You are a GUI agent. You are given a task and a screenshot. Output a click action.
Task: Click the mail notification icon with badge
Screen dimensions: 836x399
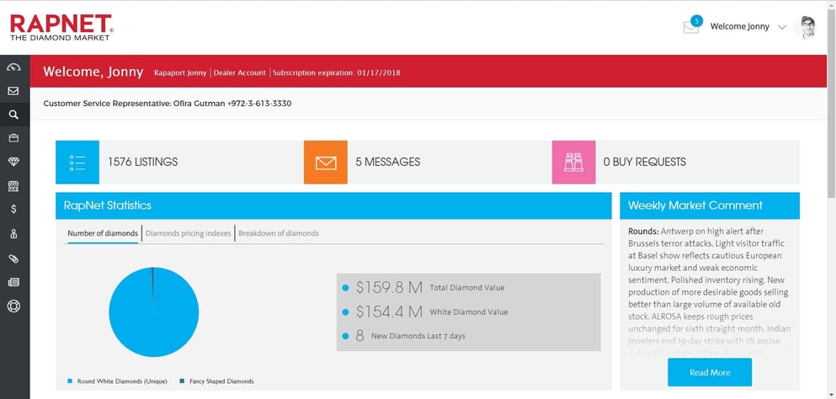(x=691, y=27)
